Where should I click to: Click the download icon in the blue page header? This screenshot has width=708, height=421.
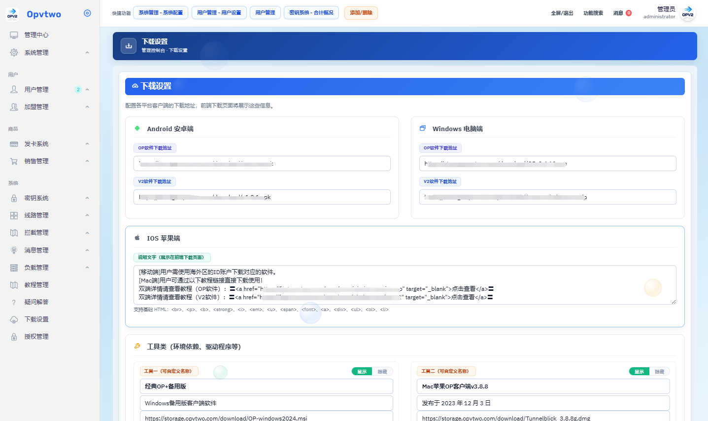tap(129, 46)
